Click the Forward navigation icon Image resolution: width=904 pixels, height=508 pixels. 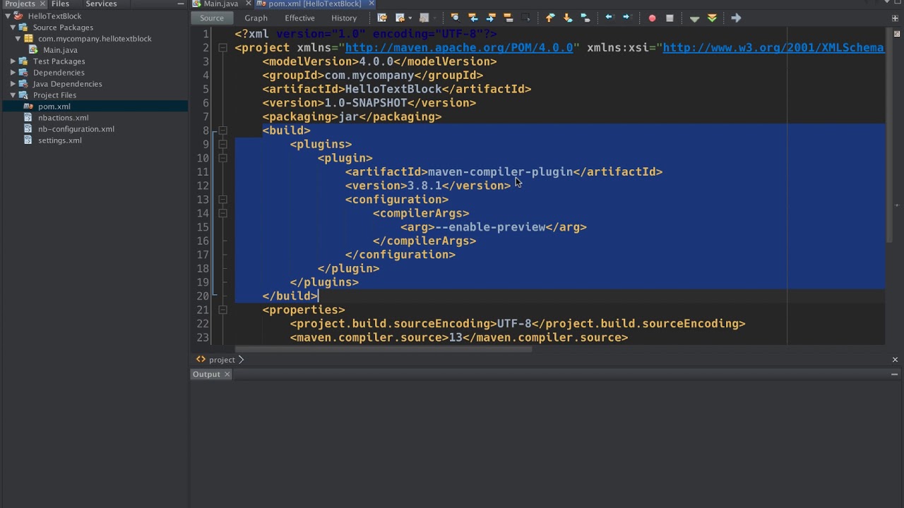click(x=424, y=18)
